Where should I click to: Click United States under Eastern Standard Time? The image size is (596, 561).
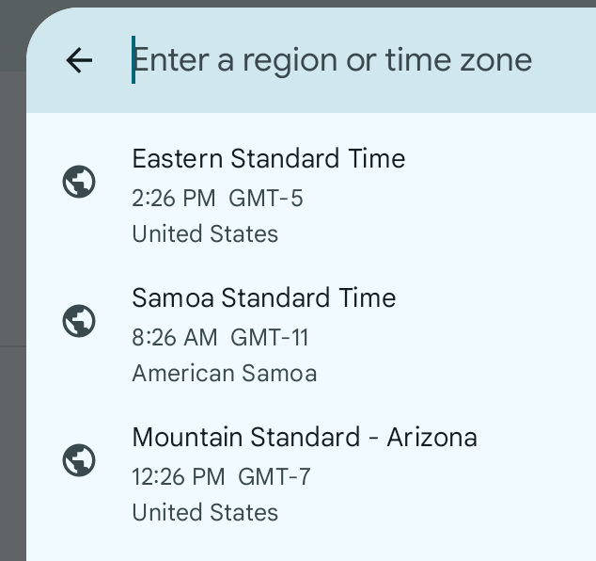tap(205, 234)
